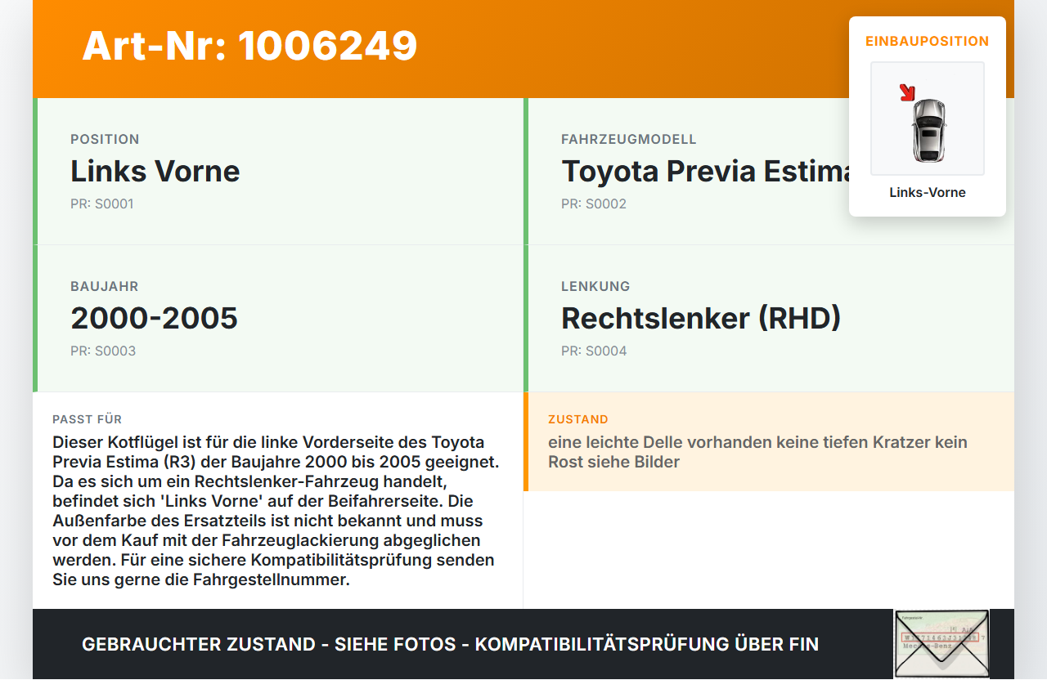Select the 'eine leichte Delle vorhanden' condition text
Viewport: 1047px width, 680px height.
(x=757, y=452)
